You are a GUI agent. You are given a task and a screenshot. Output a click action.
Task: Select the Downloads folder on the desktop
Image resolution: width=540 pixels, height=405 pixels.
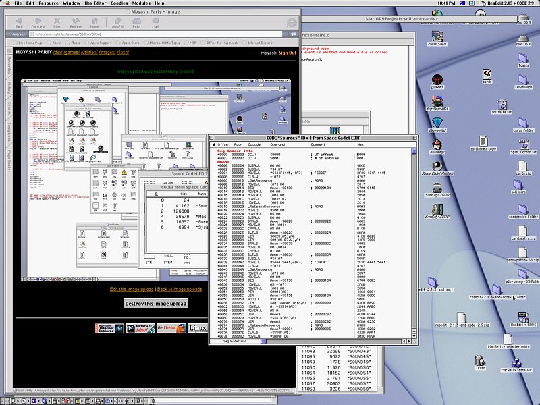click(524, 80)
